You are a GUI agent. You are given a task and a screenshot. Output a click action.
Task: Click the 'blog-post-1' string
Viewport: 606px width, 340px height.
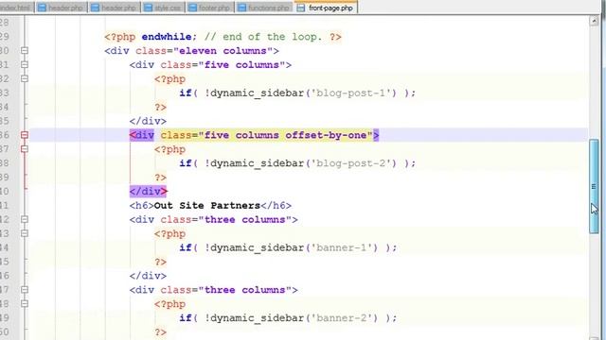pyautogui.click(x=353, y=93)
